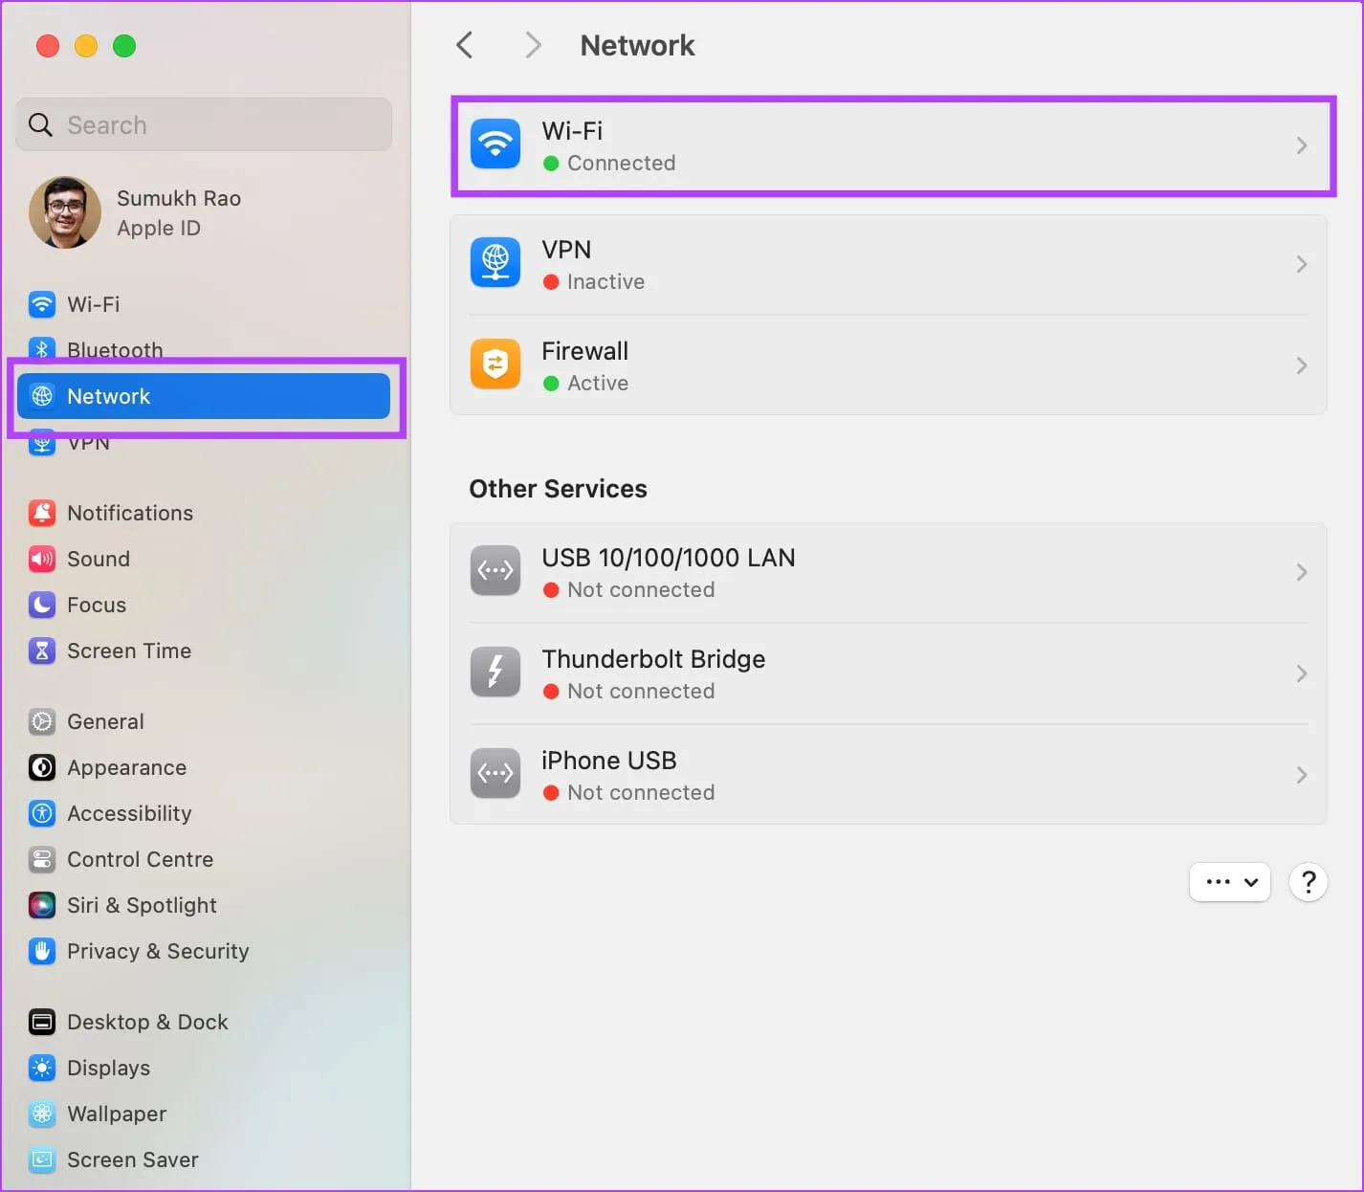Open Desktop & Dock settings

click(147, 1022)
